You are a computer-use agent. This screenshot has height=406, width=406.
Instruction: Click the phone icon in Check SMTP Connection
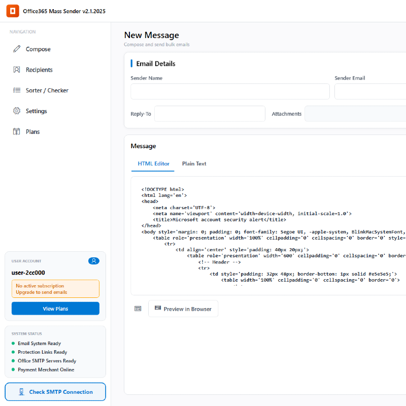click(x=21, y=391)
